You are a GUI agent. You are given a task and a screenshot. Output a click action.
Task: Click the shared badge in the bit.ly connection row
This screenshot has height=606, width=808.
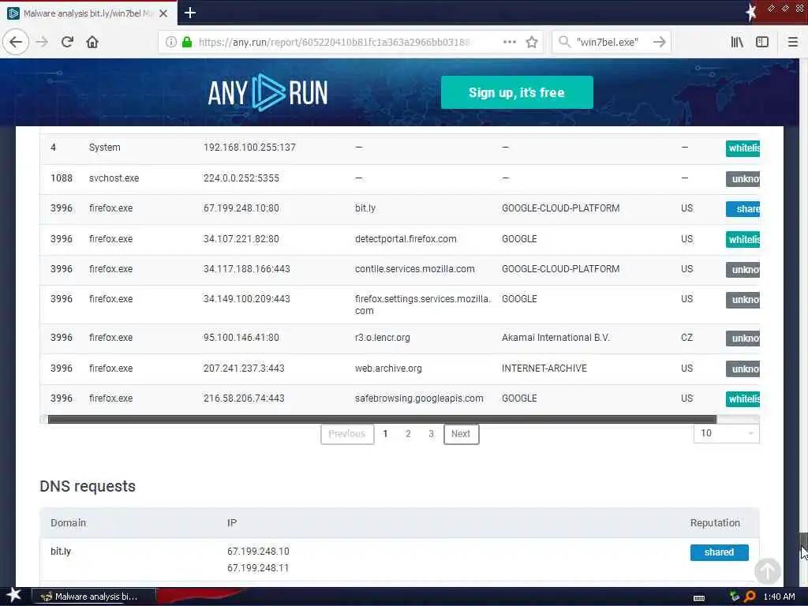point(743,208)
